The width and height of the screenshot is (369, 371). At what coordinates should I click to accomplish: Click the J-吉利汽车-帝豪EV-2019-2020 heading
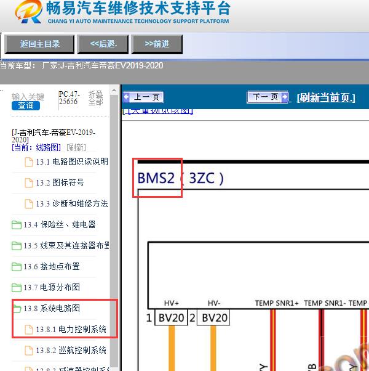54,136
